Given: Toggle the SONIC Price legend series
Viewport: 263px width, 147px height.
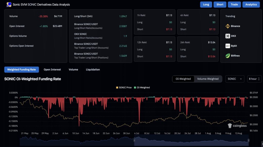Looking at the screenshot, I should click(x=124, y=87).
